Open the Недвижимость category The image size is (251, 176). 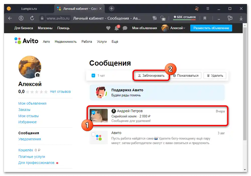click(66, 42)
